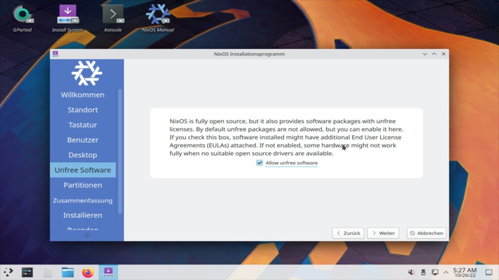Click the installer window title bar icon
499x280 pixels.
pyautogui.click(x=56, y=53)
